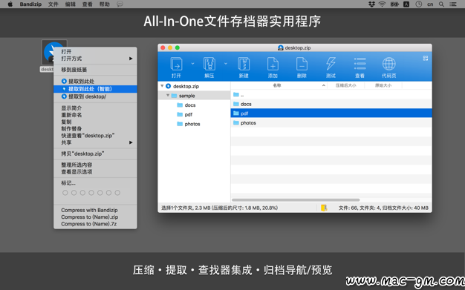Click the Extract (解压) toolbar icon
Screen dimensions: 465x290
click(x=209, y=64)
